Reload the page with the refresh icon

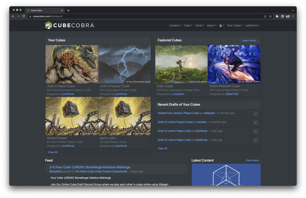point(24,16)
